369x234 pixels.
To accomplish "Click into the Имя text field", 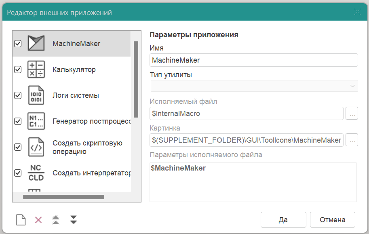I will coord(254,60).
